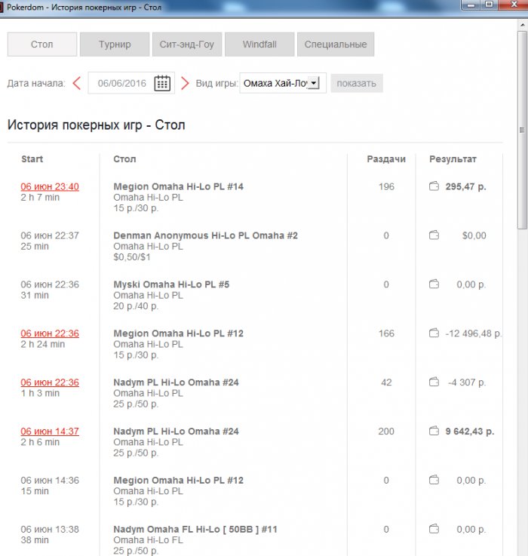Viewport: 528px width, 556px height.
Task: Click the hands count 196
Action: 386,186
